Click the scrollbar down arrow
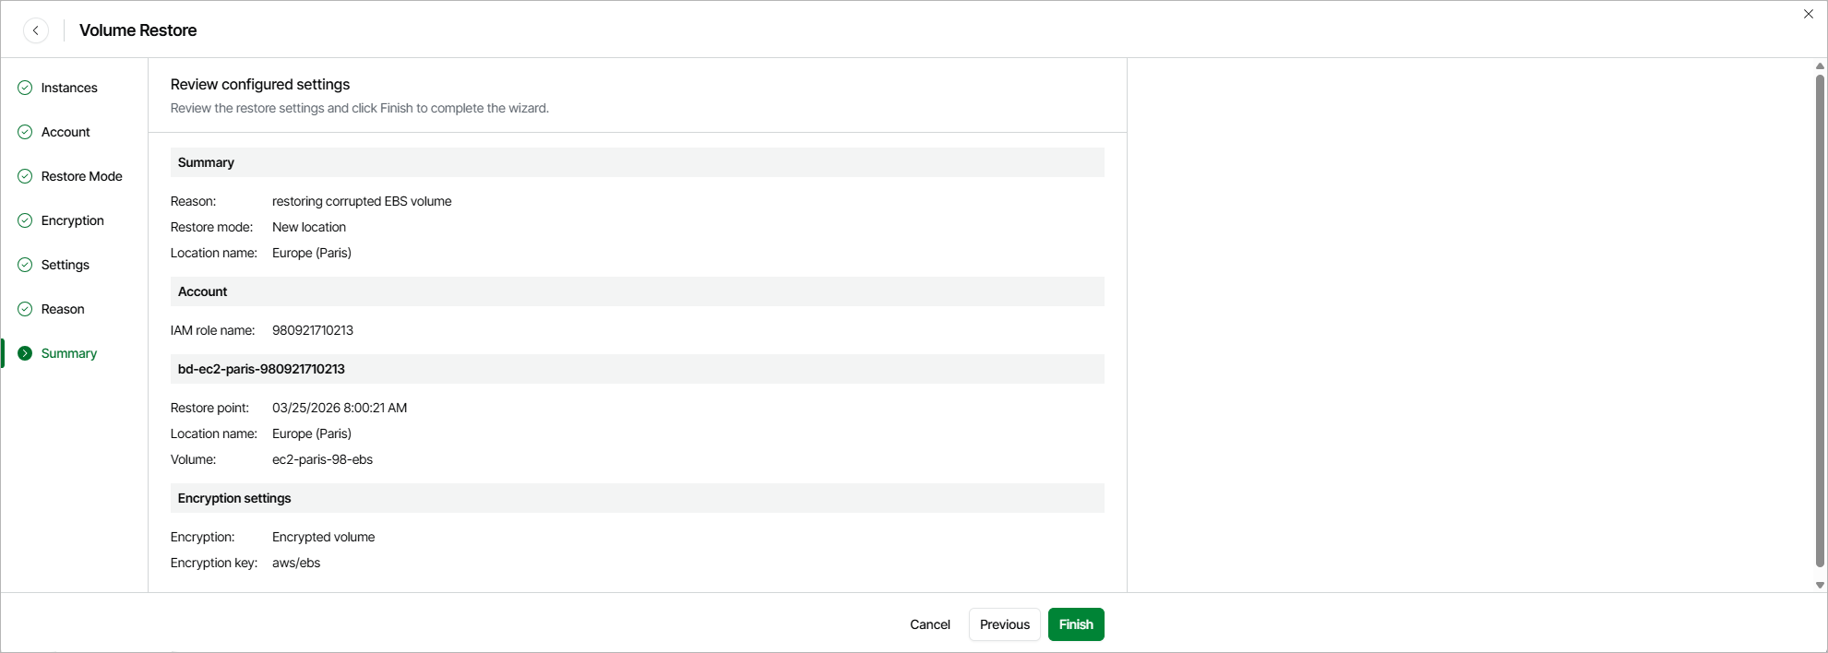Screen dimensions: 1828x653 pos(1820,585)
